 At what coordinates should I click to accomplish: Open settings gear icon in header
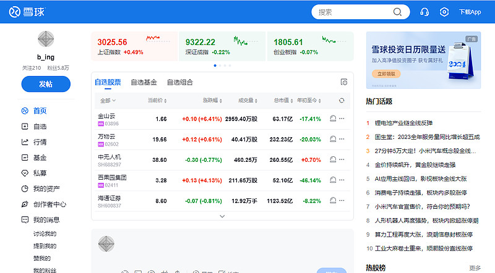pos(444,12)
